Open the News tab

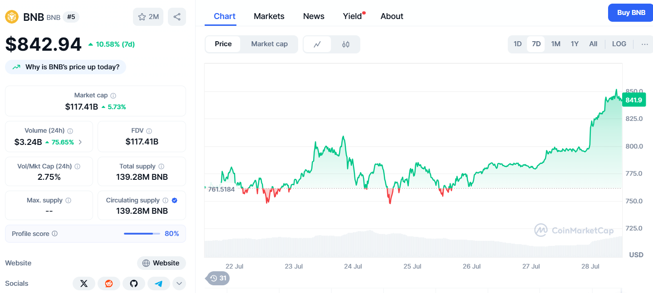tap(314, 16)
